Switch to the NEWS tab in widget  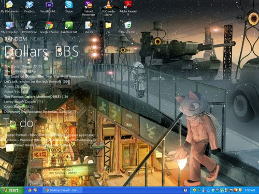click(x=37, y=39)
